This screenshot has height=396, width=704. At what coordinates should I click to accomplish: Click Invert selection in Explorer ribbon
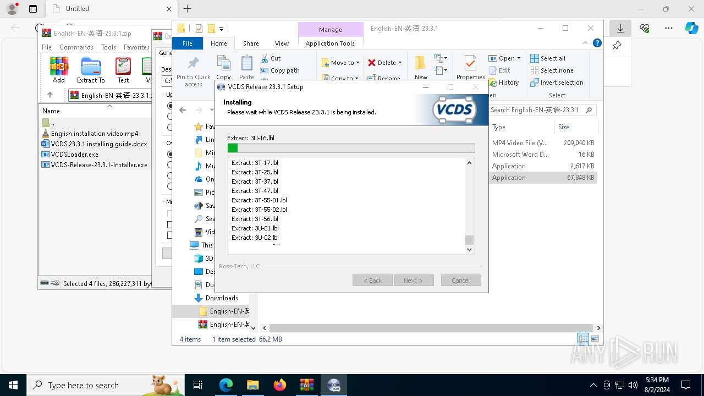(557, 82)
